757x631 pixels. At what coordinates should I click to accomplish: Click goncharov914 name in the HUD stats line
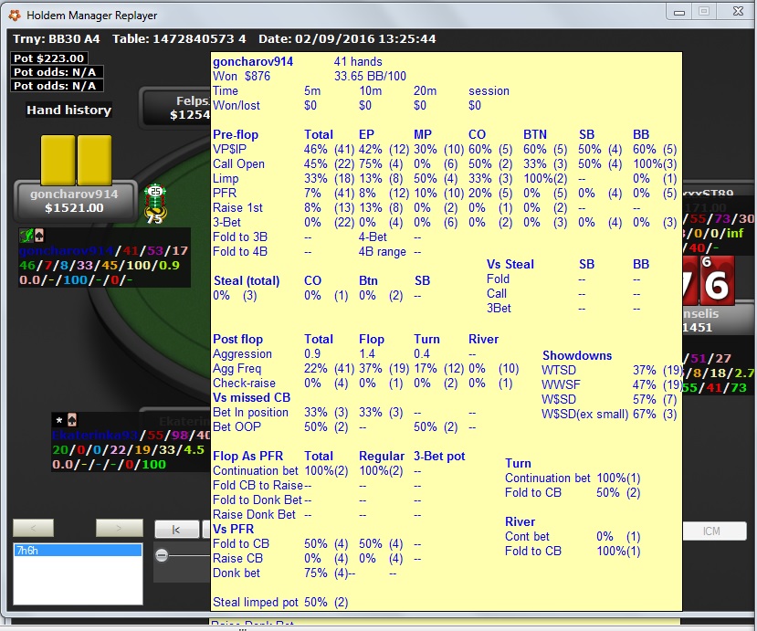(67, 250)
